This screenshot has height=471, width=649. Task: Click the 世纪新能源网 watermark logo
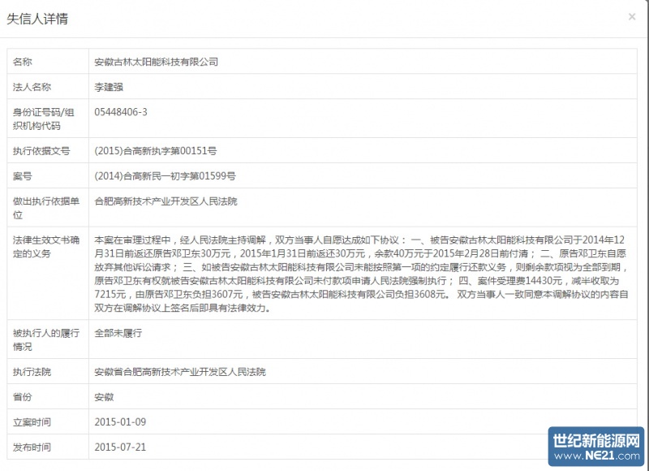tap(596, 440)
